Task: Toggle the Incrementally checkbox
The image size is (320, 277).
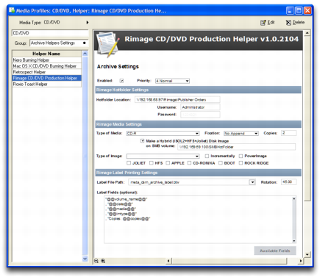Action: 207,156
